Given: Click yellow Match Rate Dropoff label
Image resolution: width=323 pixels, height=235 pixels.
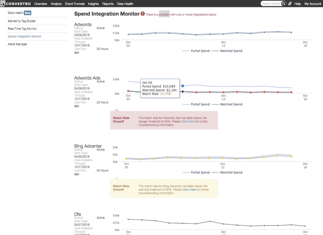Looking at the screenshot, I should [121, 188].
